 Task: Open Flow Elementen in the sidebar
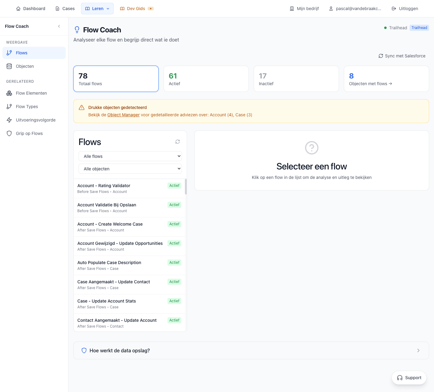(x=34, y=93)
